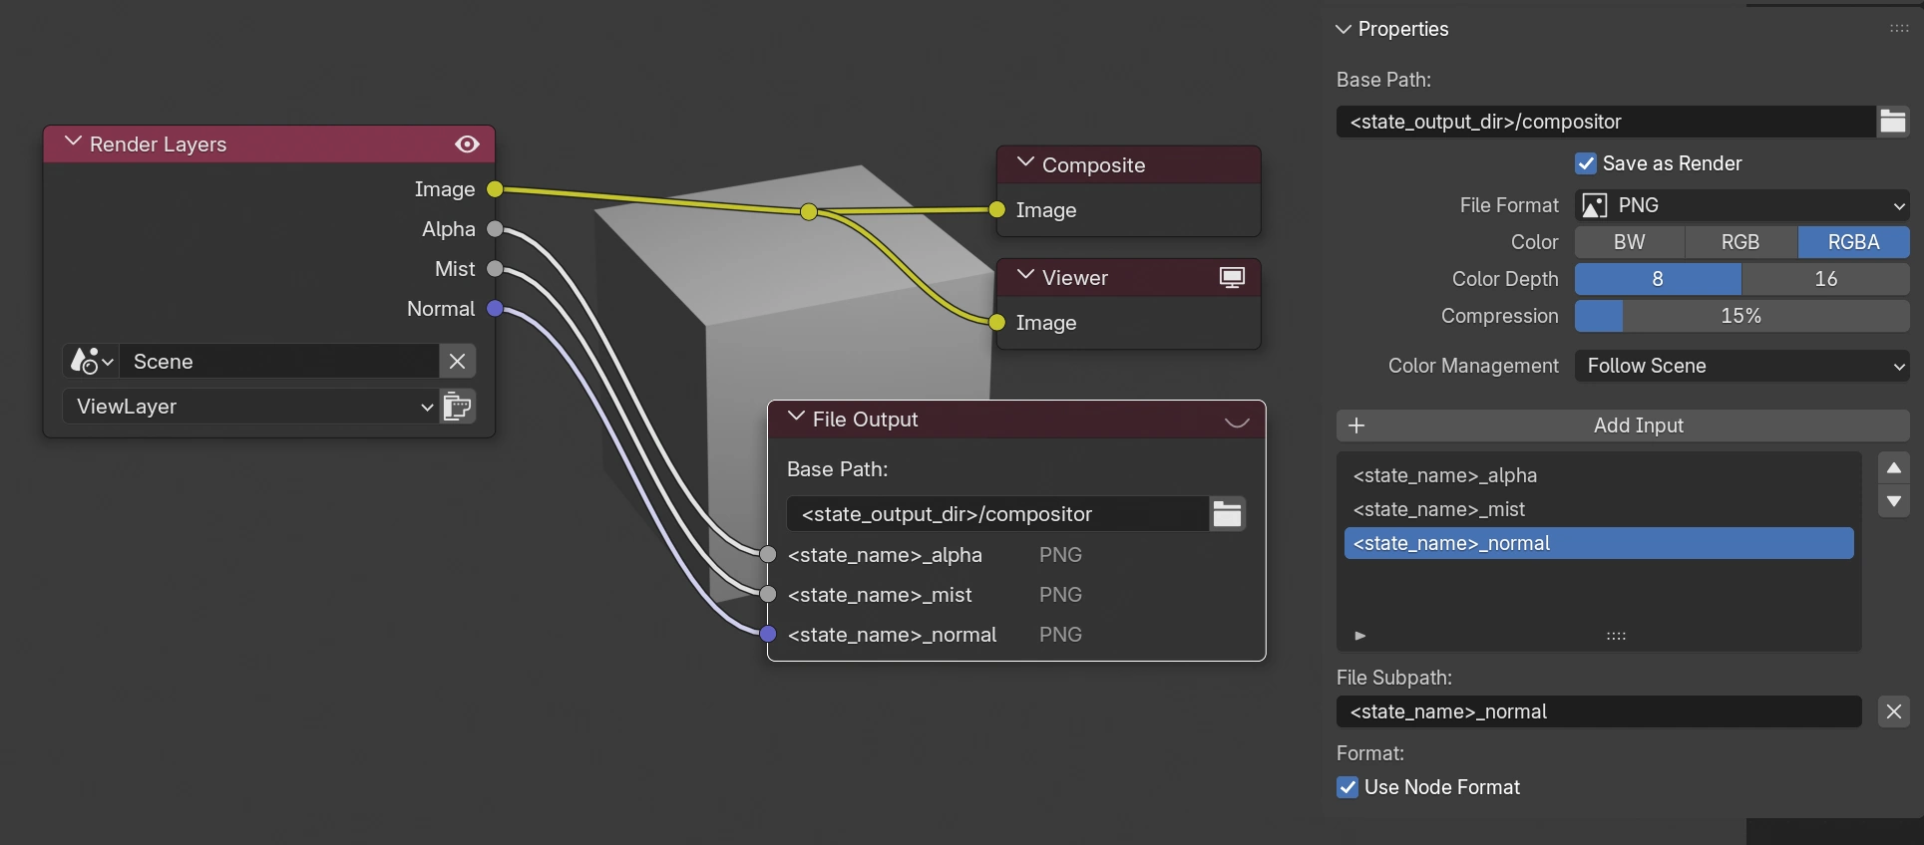Collapse the Properties panel
Screen dimensions: 1924x845
pos(1344,29)
